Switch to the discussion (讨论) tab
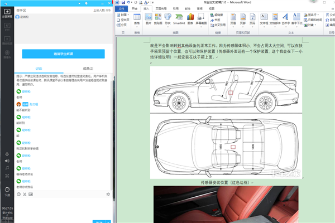The width and height of the screenshot is (335, 223). 39,69
